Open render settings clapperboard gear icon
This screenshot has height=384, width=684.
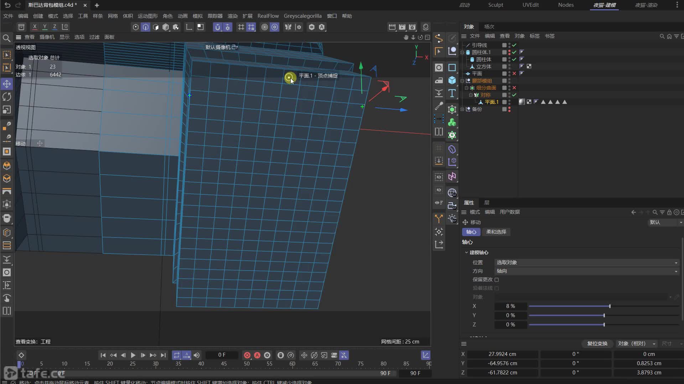412,27
